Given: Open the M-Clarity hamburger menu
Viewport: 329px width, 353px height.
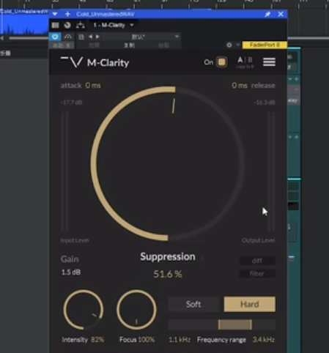Looking at the screenshot, I should (270, 62).
